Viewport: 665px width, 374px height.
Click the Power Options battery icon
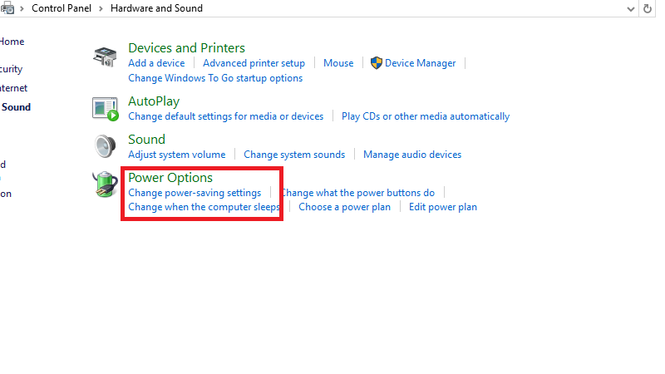point(105,185)
